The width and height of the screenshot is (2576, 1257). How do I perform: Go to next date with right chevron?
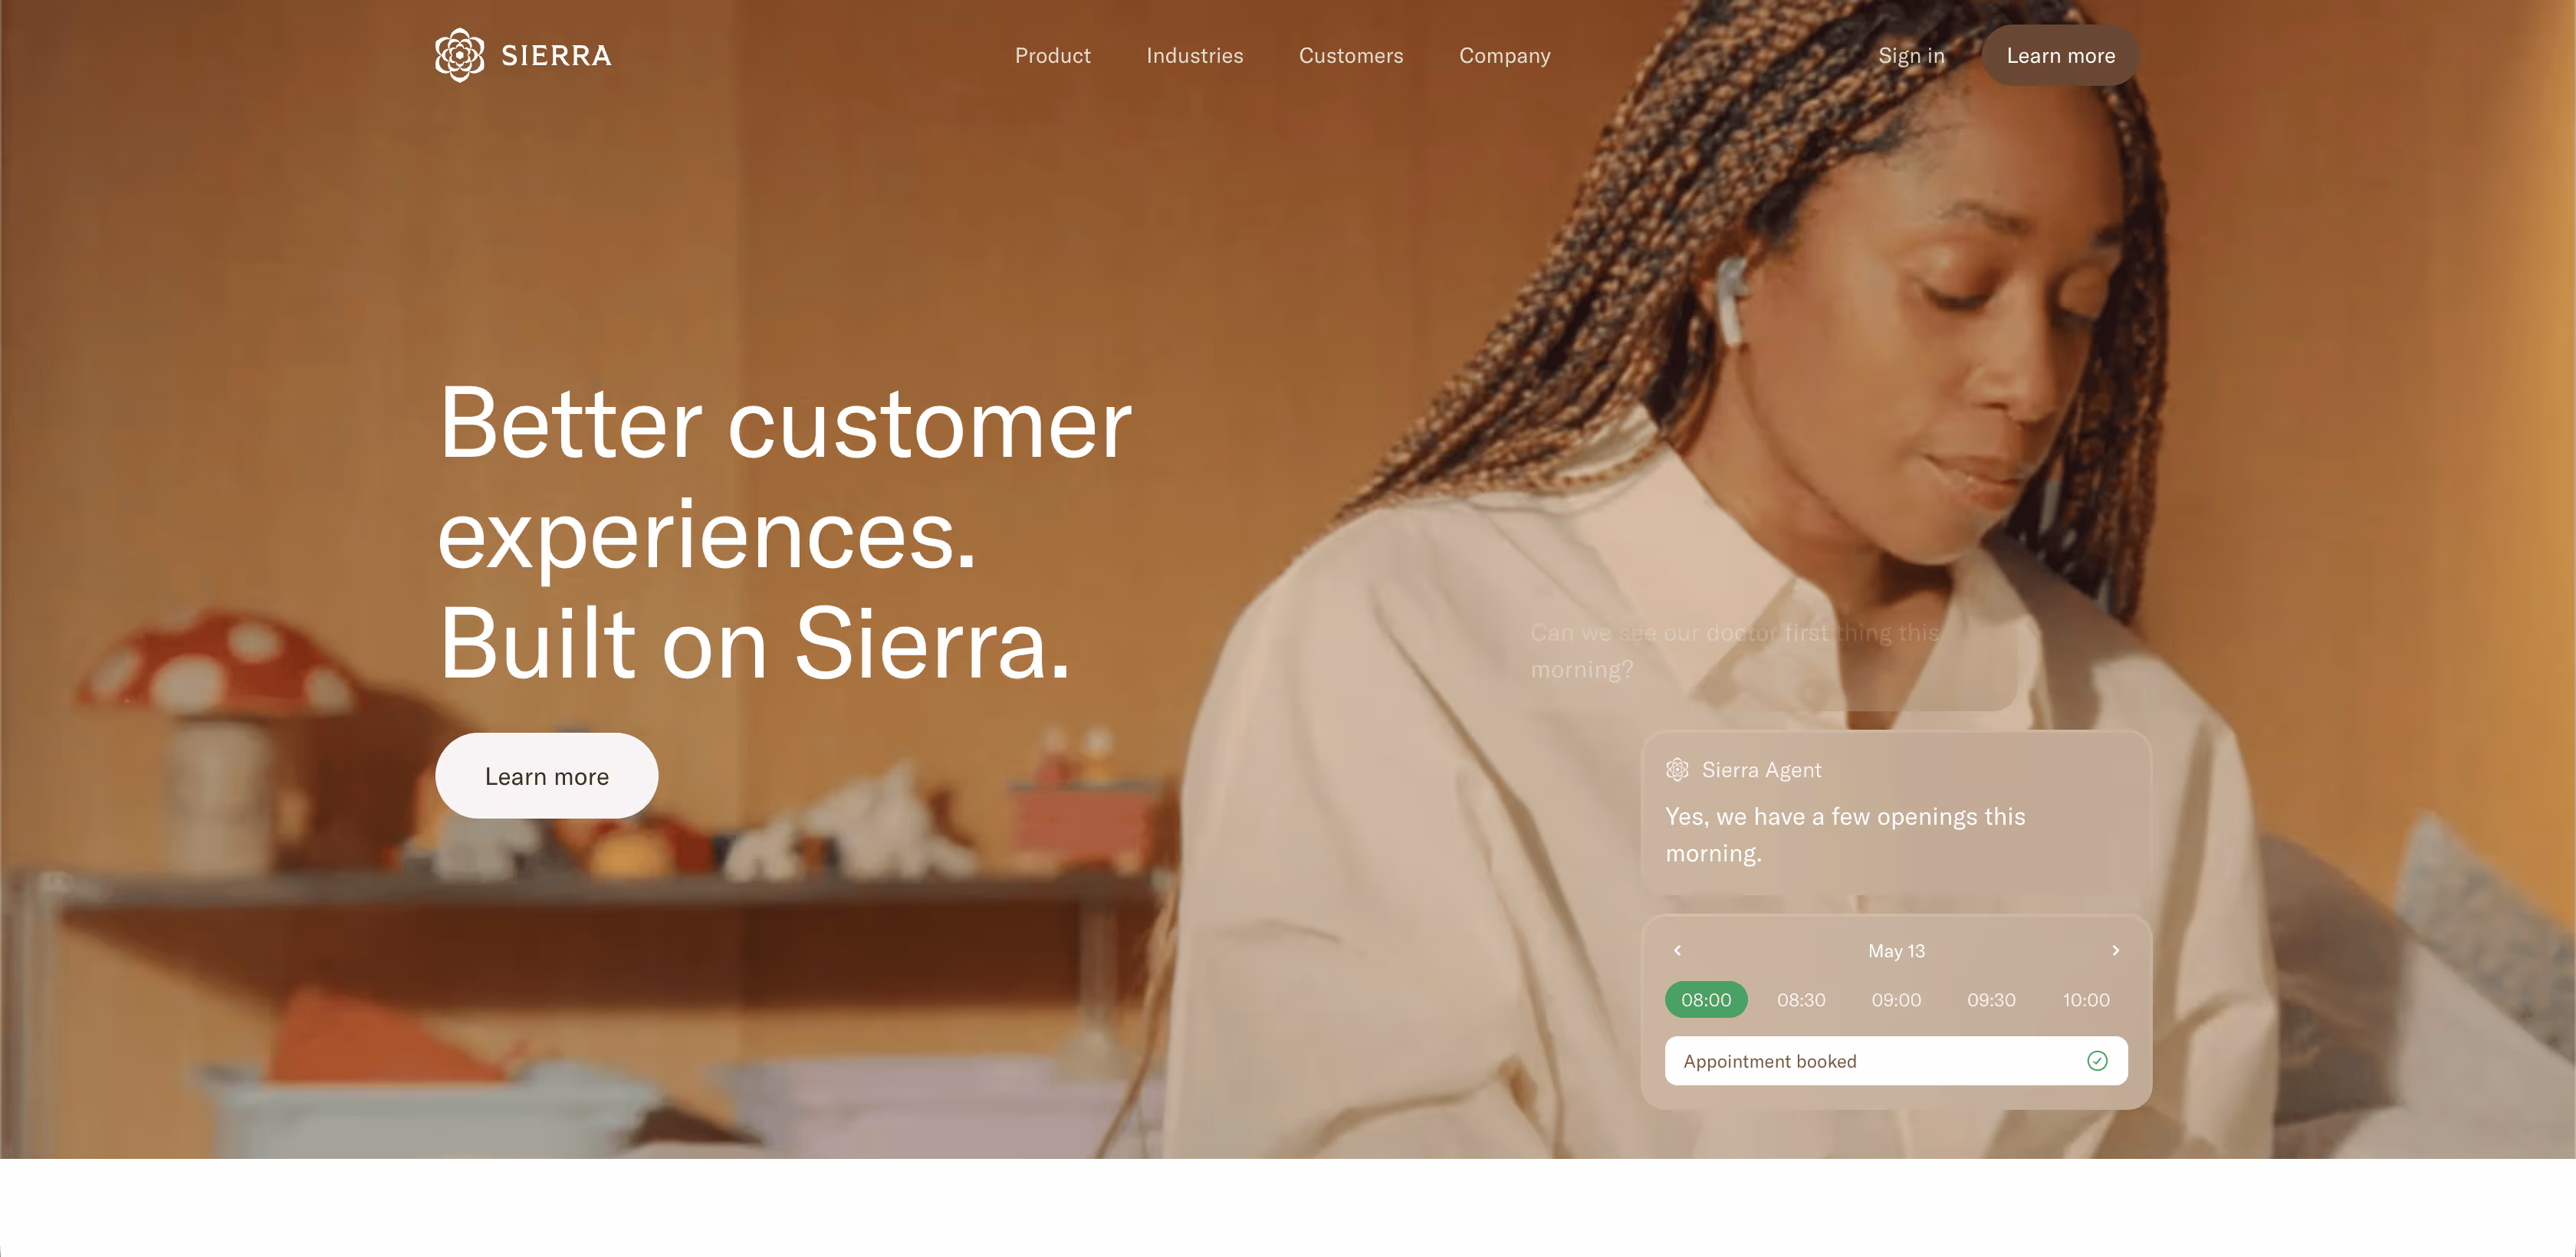pos(2115,950)
